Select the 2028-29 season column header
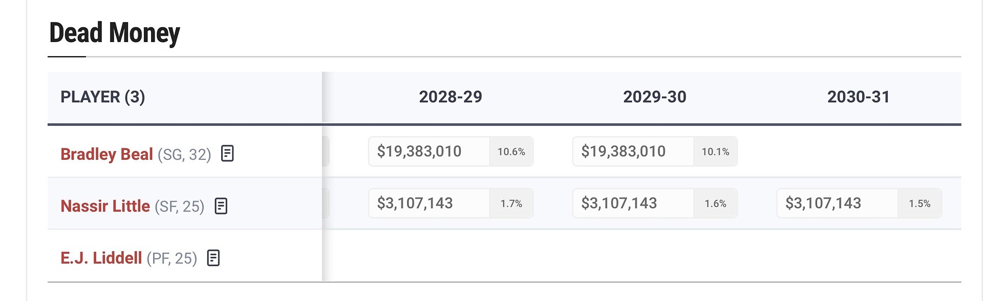The width and height of the screenshot is (983, 301). click(x=451, y=97)
